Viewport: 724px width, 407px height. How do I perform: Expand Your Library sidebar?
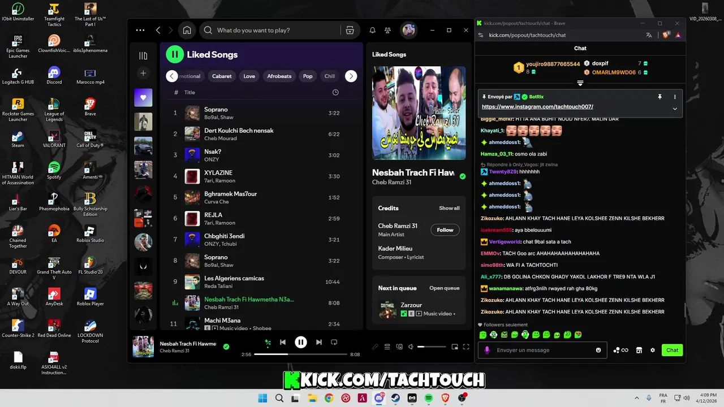(143, 55)
